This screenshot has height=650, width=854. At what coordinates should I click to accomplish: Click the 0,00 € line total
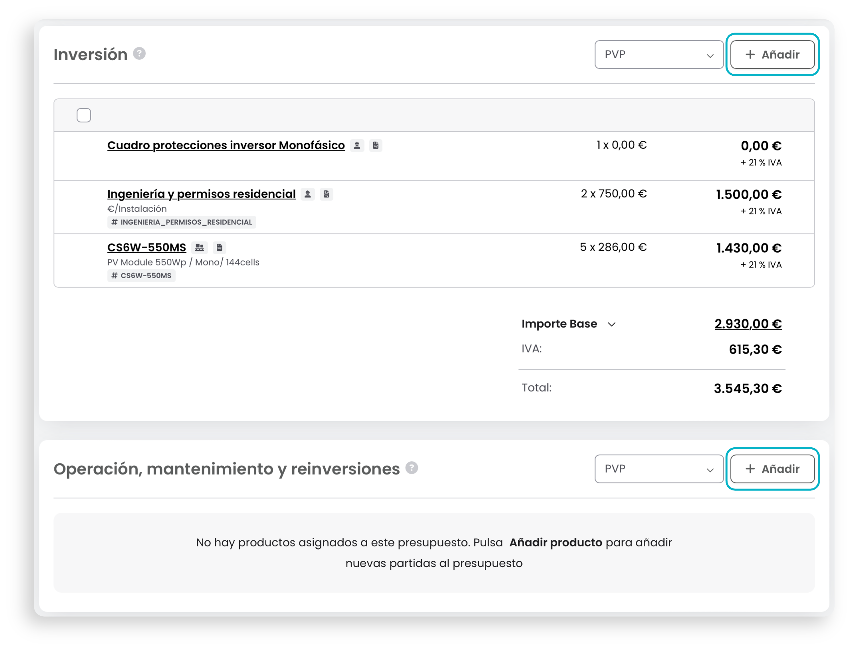(761, 146)
